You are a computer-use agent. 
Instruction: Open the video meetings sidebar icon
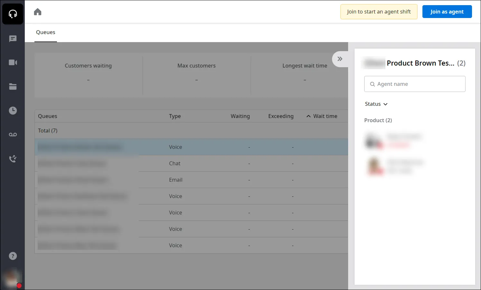(x=13, y=62)
